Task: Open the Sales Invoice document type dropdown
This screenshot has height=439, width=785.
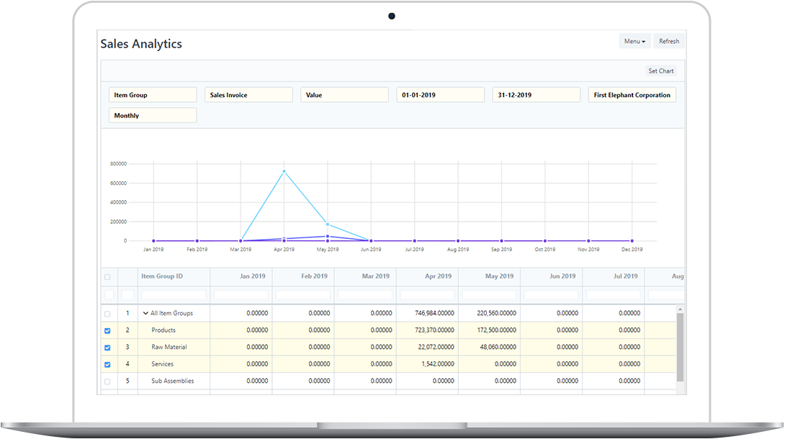Action: click(x=248, y=94)
